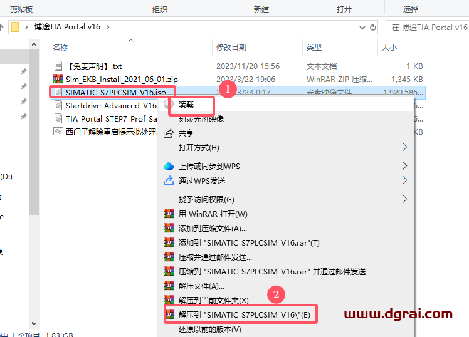Image resolution: width=469 pixels, height=337 pixels.
Task: Click WinRAR icon beside 添加到压缩文件(A)...
Action: point(169,228)
